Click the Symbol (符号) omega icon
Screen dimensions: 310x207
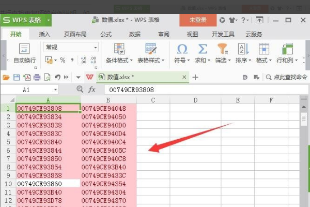point(182,49)
